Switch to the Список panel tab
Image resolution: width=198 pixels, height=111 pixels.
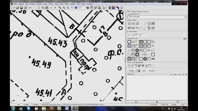coord(146,11)
